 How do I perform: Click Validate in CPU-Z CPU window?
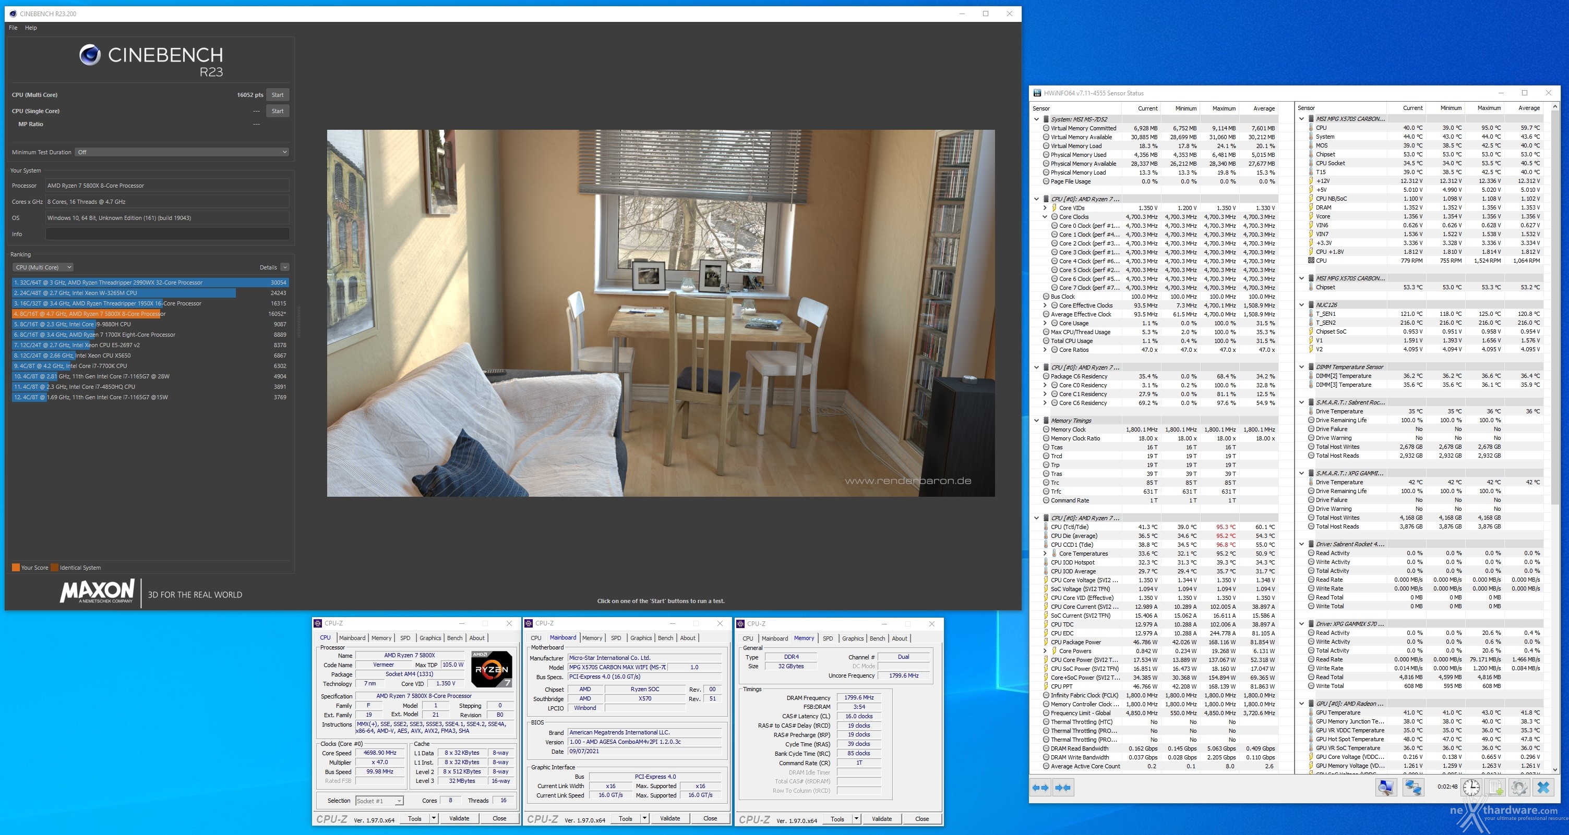coord(459,818)
